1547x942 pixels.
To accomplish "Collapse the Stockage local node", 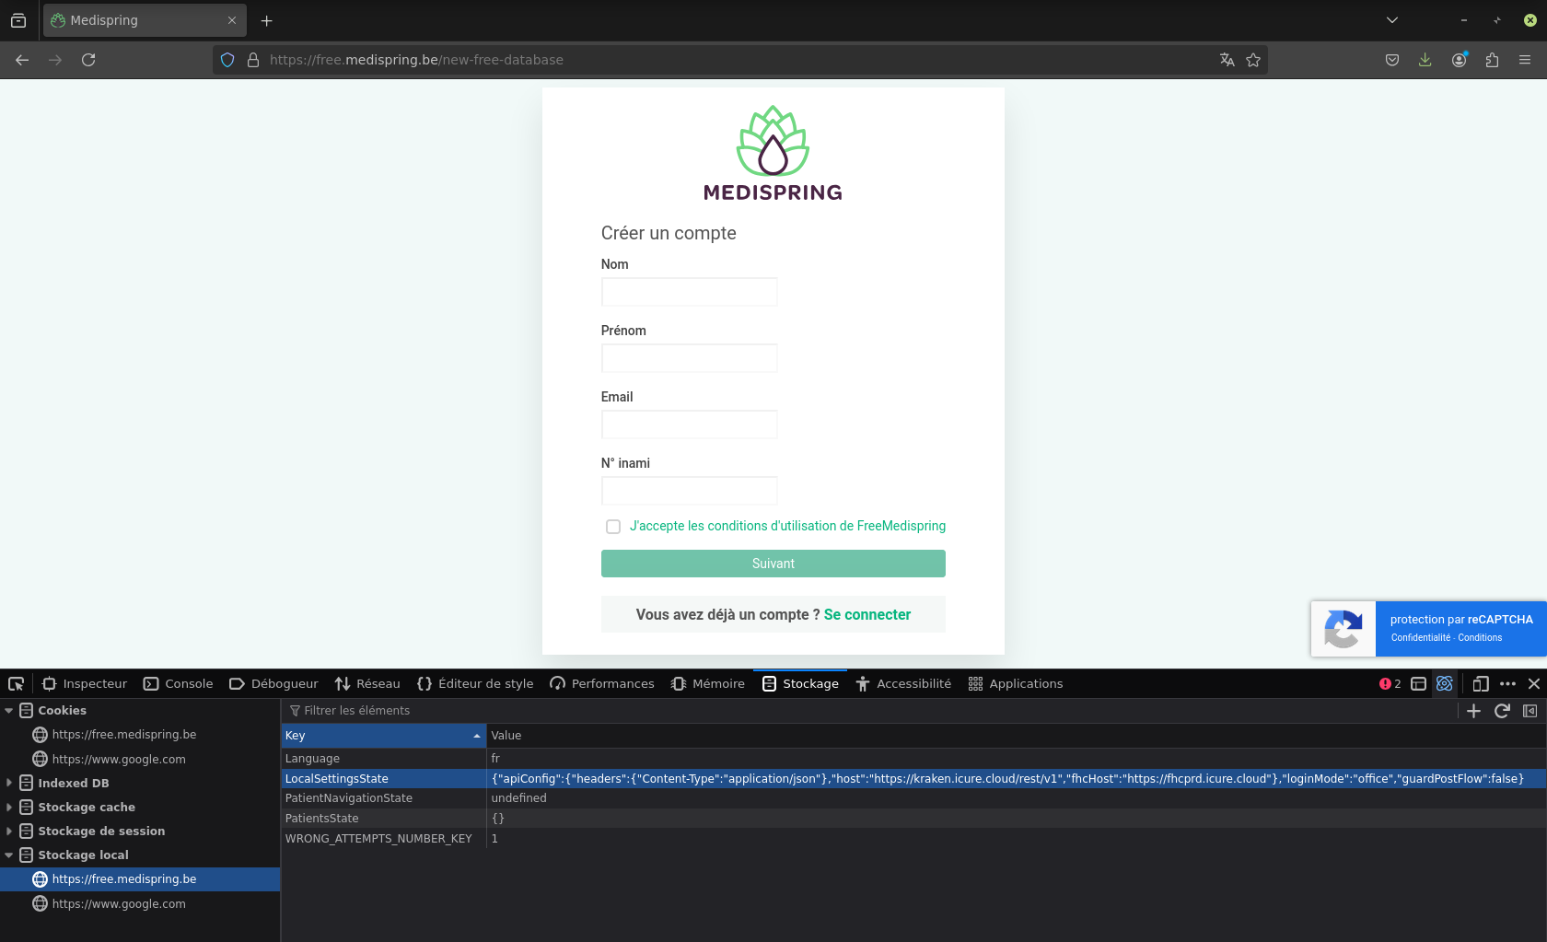I will click(x=9, y=855).
